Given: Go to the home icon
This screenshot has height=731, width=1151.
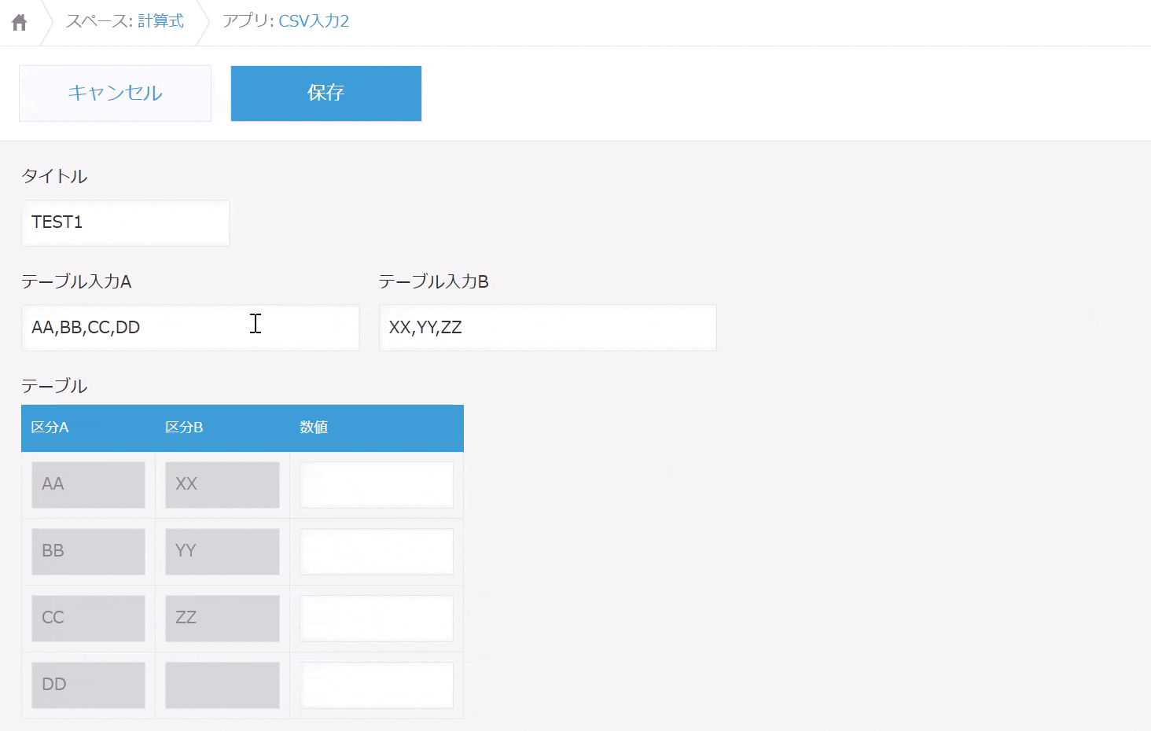Looking at the screenshot, I should coord(20,22).
